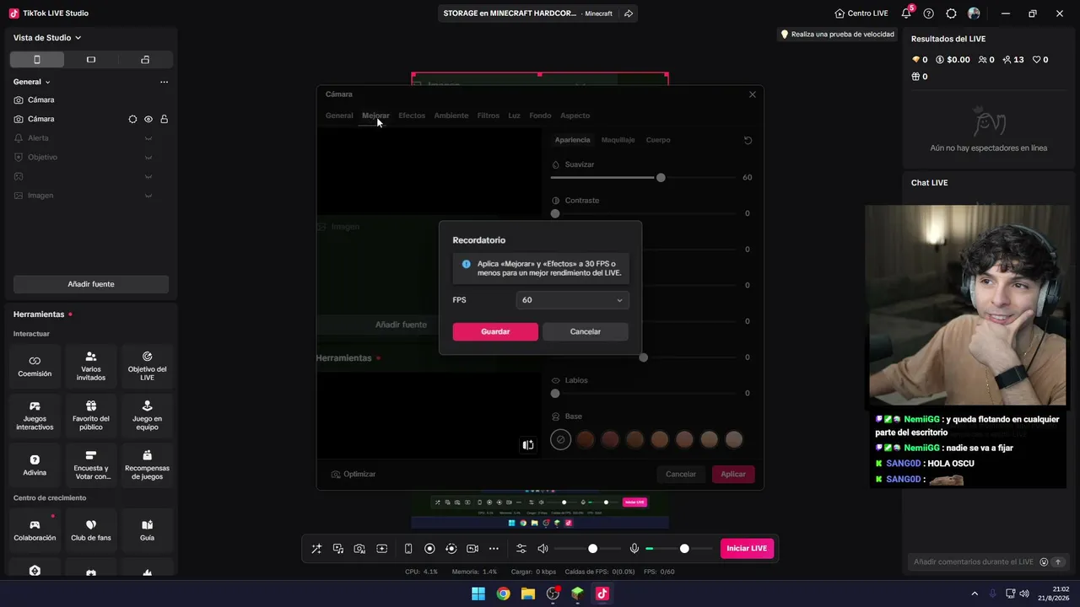1080x607 pixels.
Task: Open Google Chrome from the taskbar
Action: click(503, 594)
